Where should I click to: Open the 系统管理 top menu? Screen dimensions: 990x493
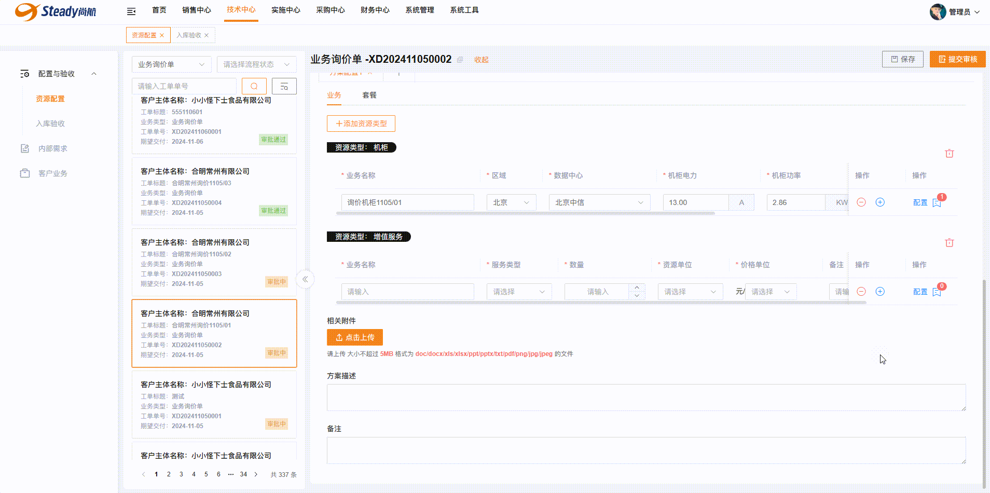click(420, 10)
